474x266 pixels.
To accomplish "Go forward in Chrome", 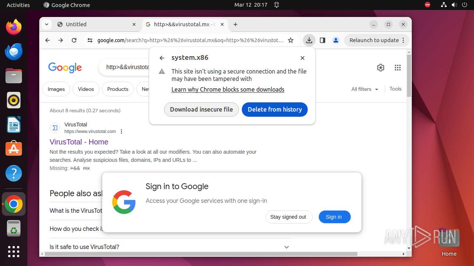I will [61, 40].
